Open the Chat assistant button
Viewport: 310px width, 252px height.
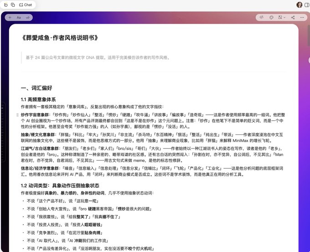coord(26,5)
